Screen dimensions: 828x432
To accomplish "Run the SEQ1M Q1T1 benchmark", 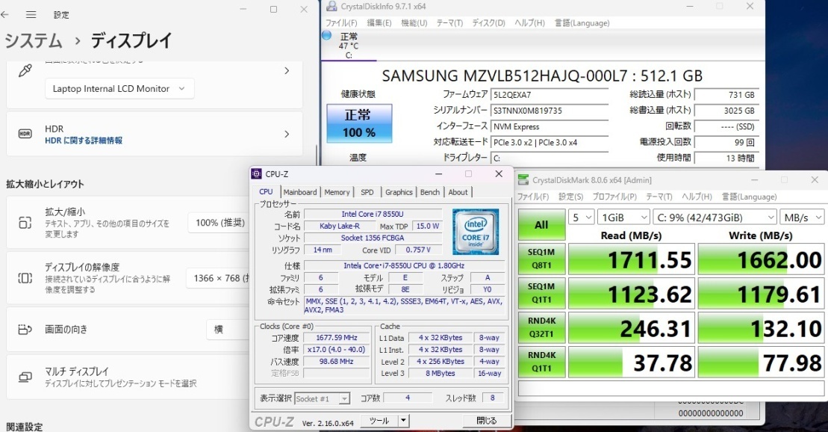I will click(541, 293).
